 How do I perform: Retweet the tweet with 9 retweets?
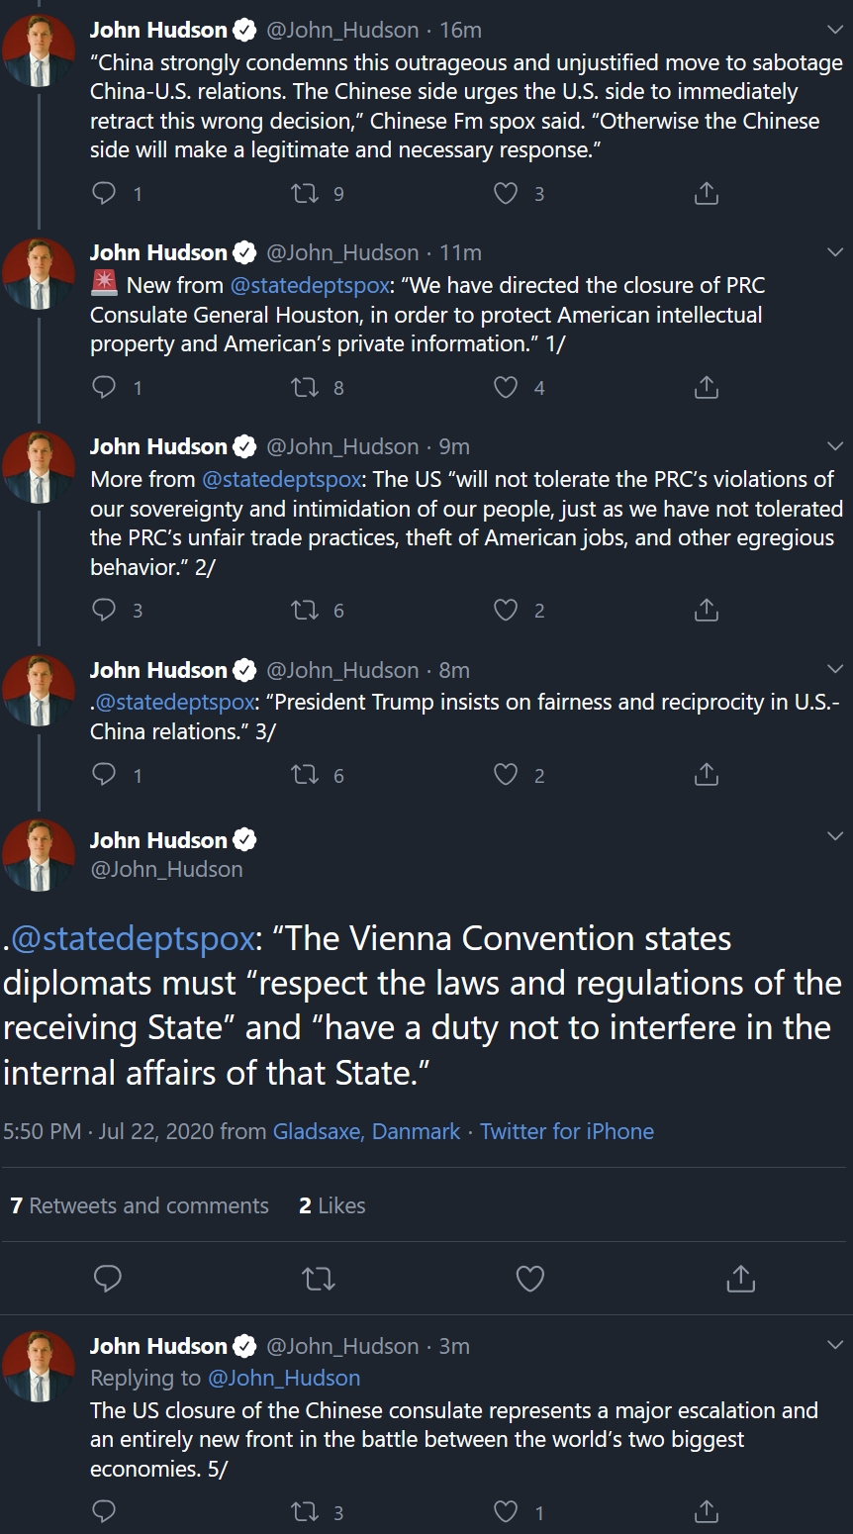[x=304, y=193]
